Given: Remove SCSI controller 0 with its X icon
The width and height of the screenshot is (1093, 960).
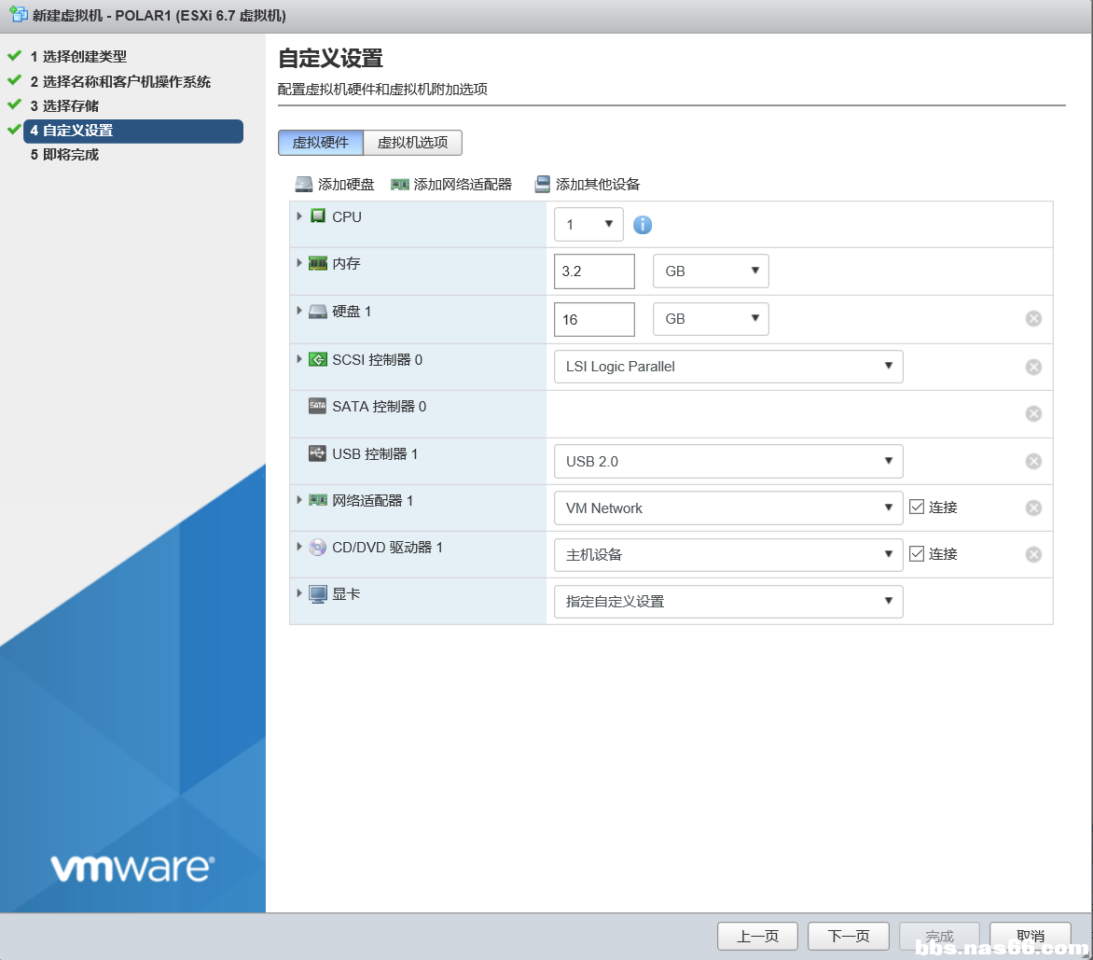Looking at the screenshot, I should click(x=1033, y=367).
